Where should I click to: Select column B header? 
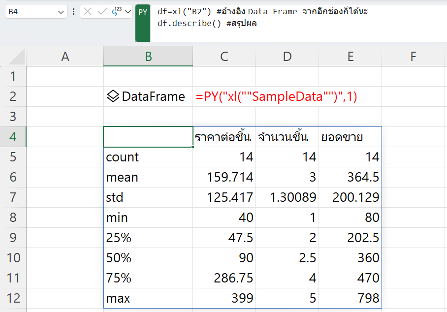pyautogui.click(x=148, y=57)
